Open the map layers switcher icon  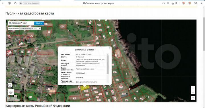pyautogui.click(x=11, y=92)
